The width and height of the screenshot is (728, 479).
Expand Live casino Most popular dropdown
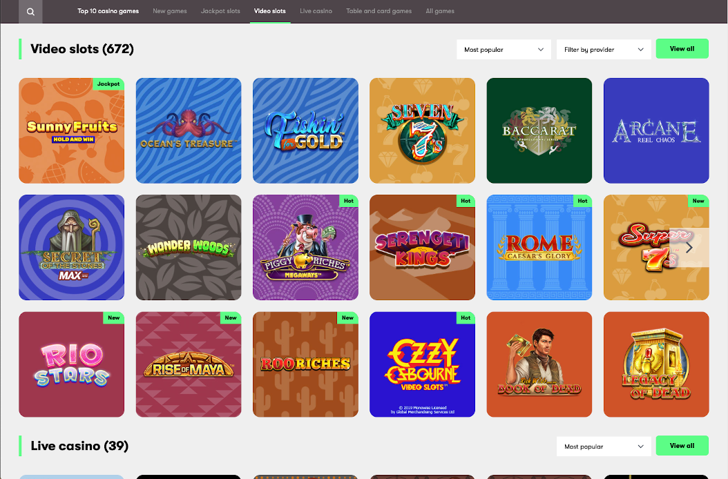point(604,447)
